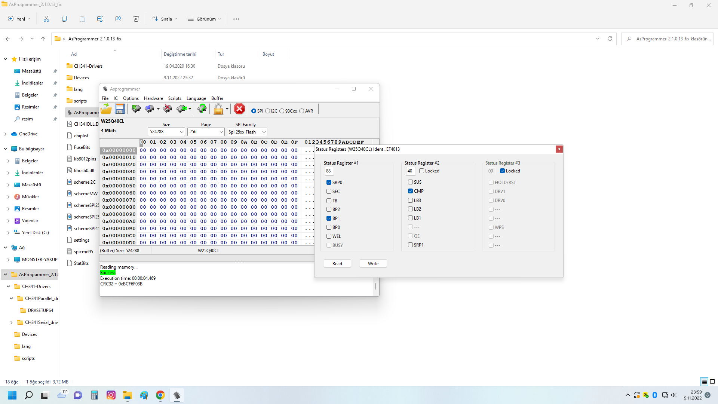Select the I2C radio button
This screenshot has width=718, height=404.
pos(268,111)
